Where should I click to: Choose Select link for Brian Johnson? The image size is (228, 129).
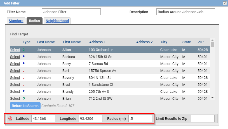(15, 98)
